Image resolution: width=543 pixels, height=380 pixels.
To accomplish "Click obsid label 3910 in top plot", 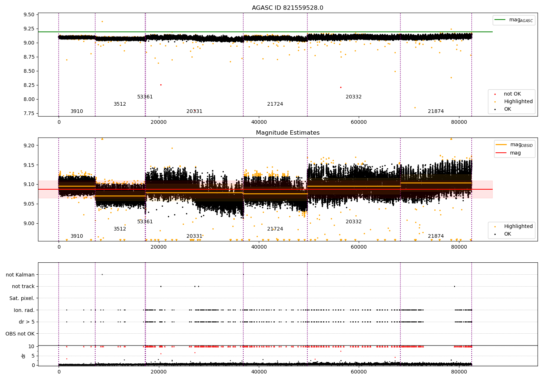I will [x=77, y=111].
